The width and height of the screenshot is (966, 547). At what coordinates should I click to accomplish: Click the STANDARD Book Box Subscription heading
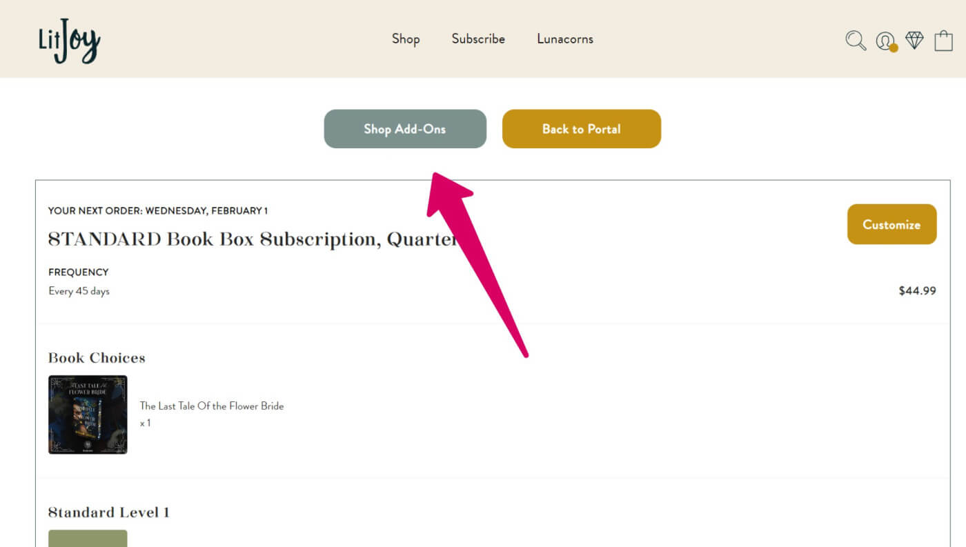tap(253, 239)
